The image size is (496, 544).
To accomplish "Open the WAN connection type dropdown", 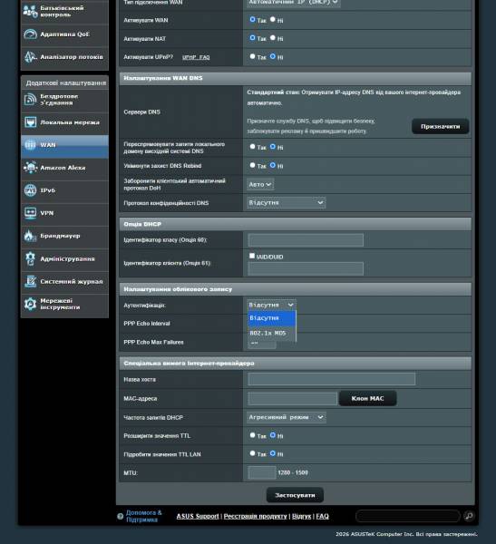I will (x=294, y=2).
